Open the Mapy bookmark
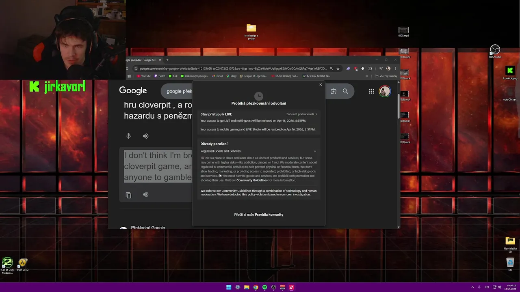 click(x=232, y=76)
